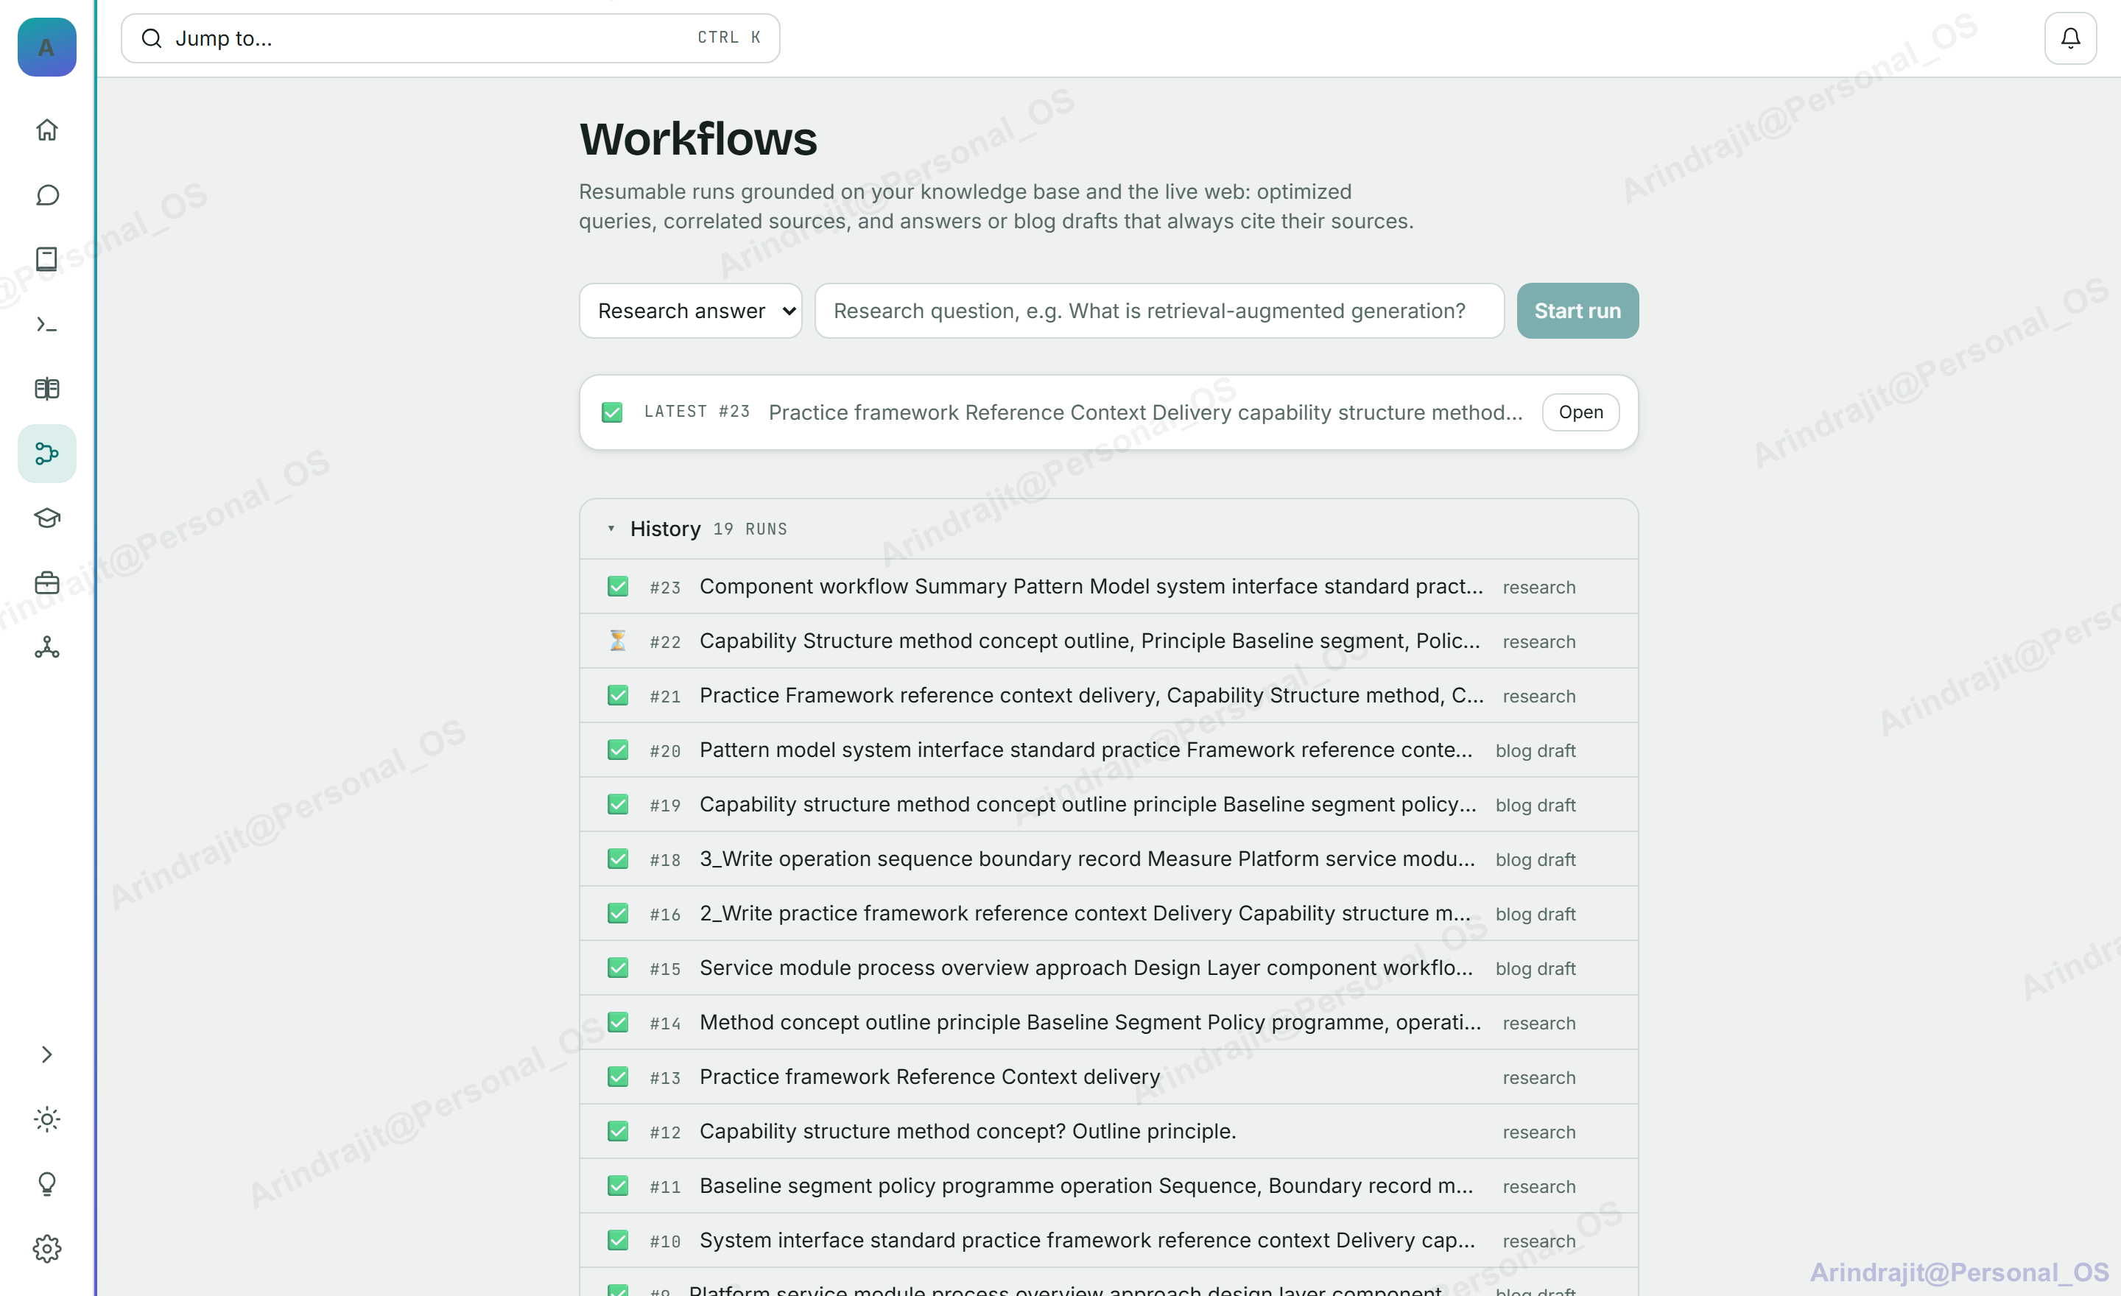This screenshot has height=1296, width=2121.
Task: Open the terminal prompt icon in sidebar
Action: click(x=46, y=325)
